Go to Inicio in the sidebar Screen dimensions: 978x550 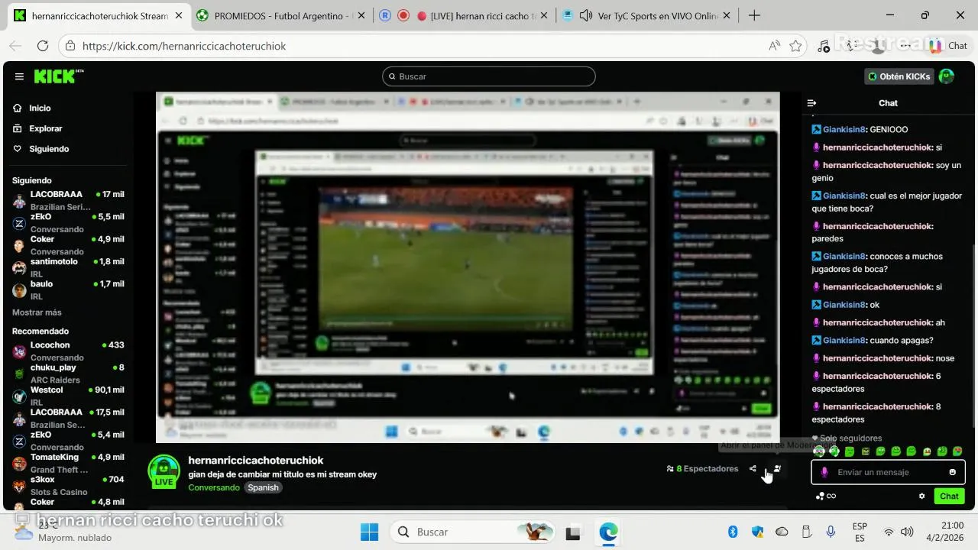click(32, 108)
